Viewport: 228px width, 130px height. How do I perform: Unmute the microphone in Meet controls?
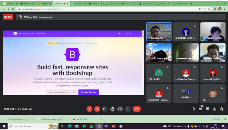(89, 109)
